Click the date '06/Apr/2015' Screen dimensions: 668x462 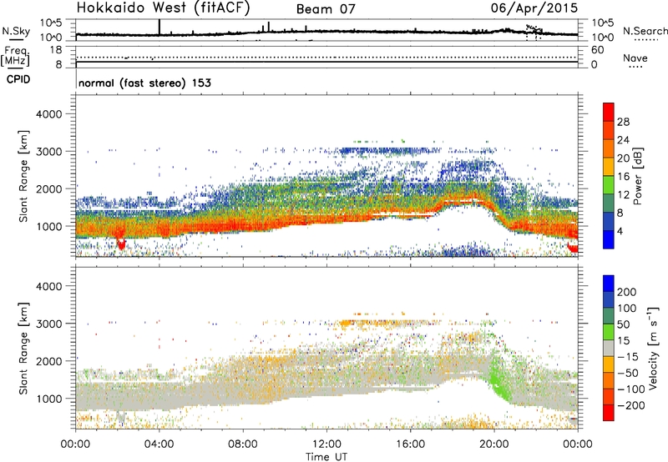[534, 8]
